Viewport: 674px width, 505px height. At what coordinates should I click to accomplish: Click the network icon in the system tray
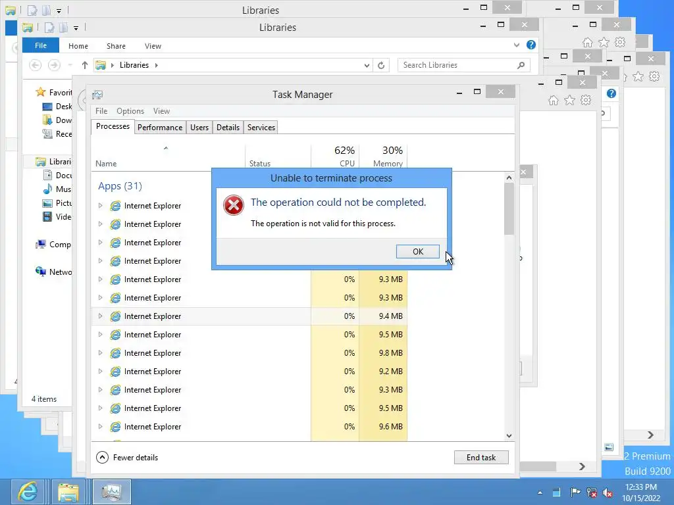[x=592, y=493]
